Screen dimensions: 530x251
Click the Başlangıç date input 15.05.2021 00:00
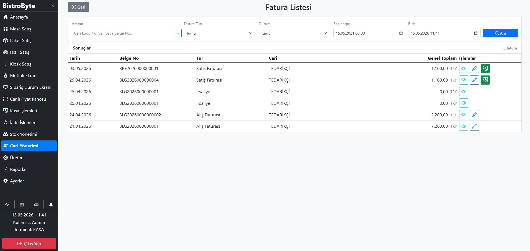click(369, 33)
